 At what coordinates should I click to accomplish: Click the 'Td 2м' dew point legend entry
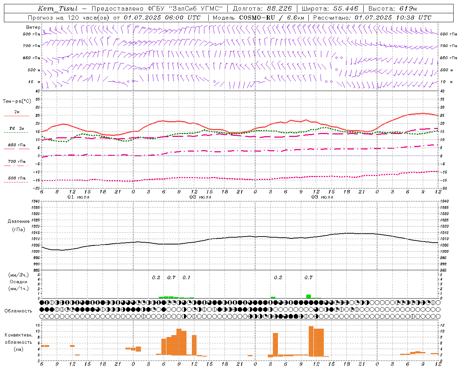click(17, 128)
